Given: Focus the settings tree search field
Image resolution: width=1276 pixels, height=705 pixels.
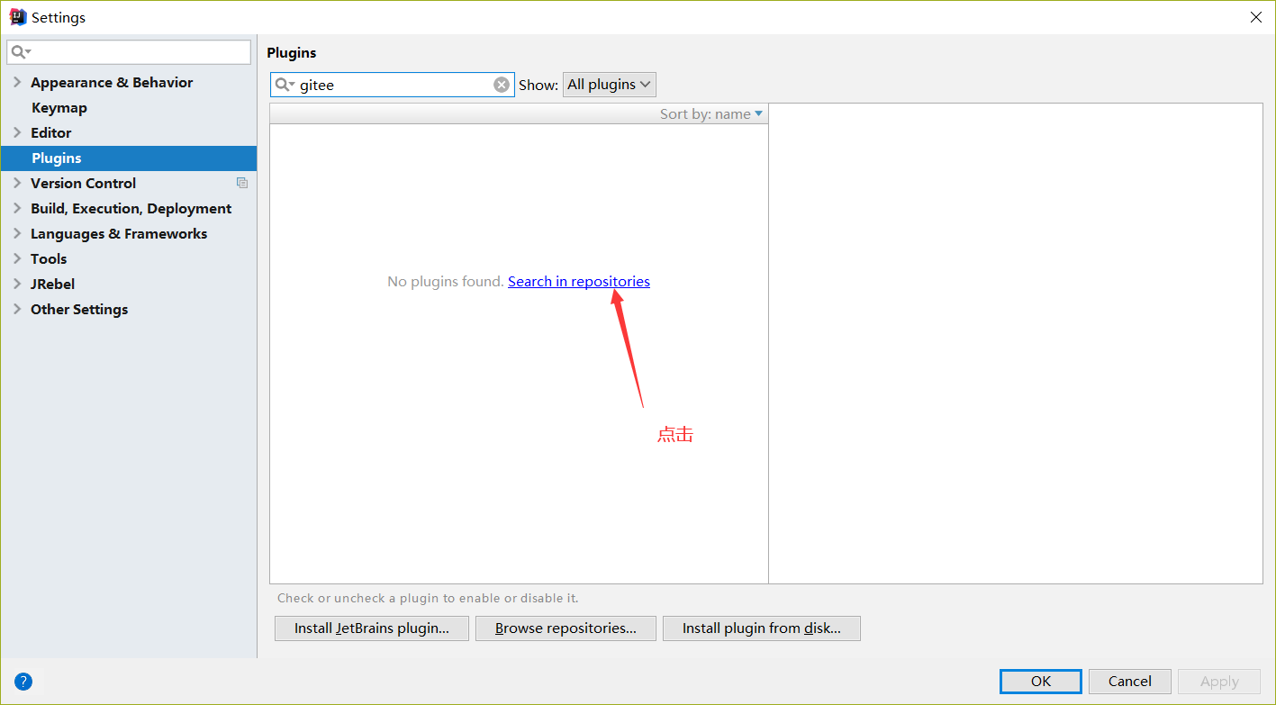Looking at the screenshot, I should pyautogui.click(x=129, y=52).
